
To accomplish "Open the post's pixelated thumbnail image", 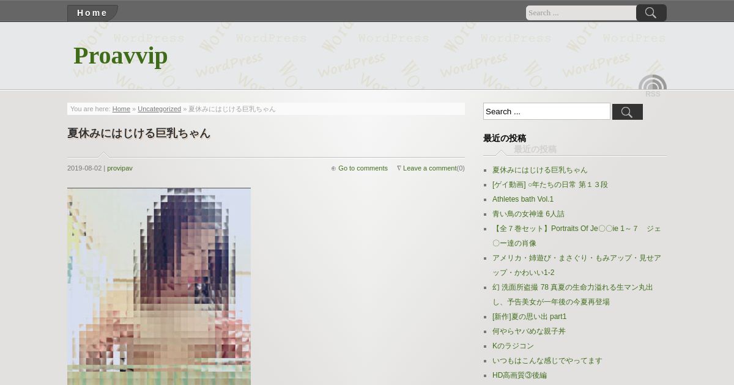I will click(159, 286).
